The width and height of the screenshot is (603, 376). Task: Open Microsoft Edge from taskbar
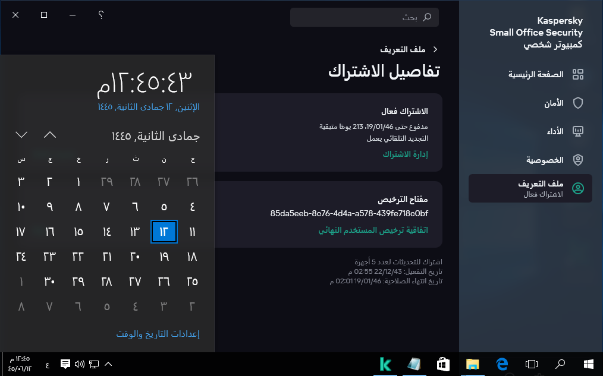[502, 364]
